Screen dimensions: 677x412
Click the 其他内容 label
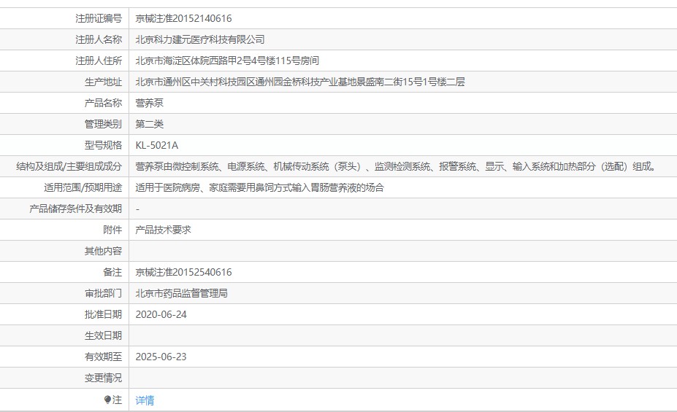click(x=103, y=251)
